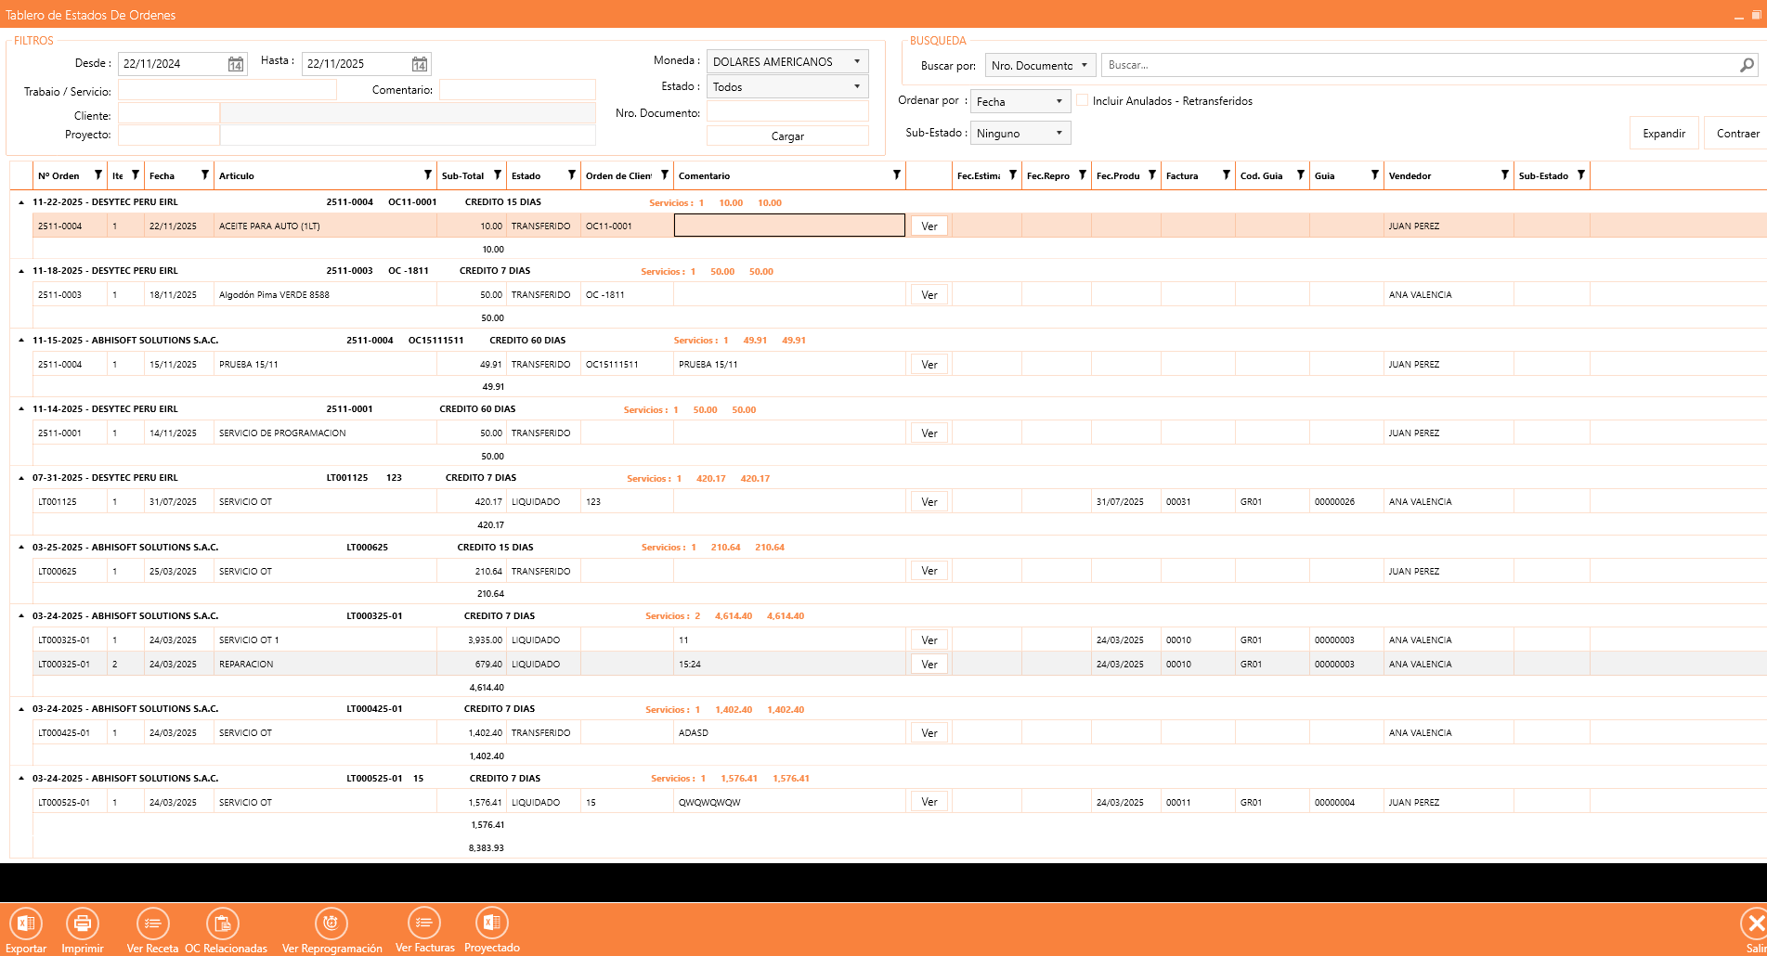Open OC Relacionadas icon
1767x956 pixels.
(223, 924)
